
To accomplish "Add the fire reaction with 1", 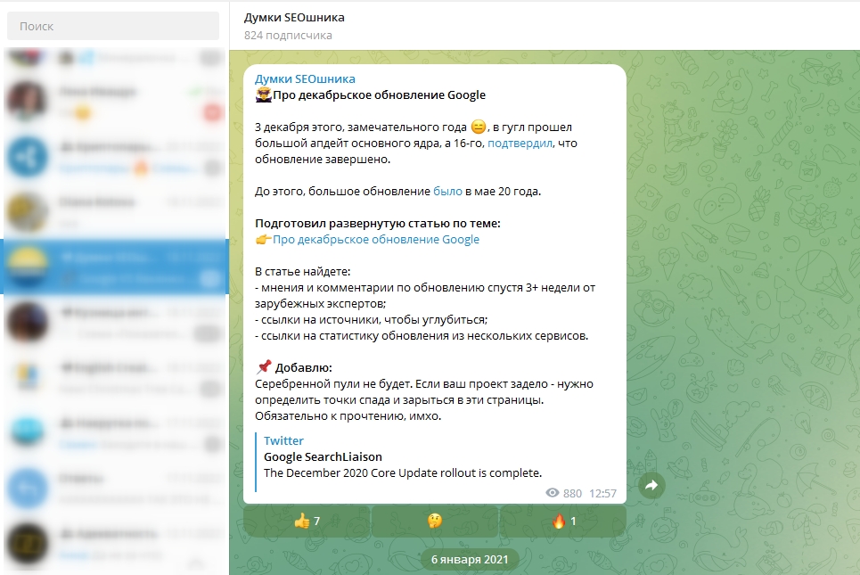I will point(563,522).
